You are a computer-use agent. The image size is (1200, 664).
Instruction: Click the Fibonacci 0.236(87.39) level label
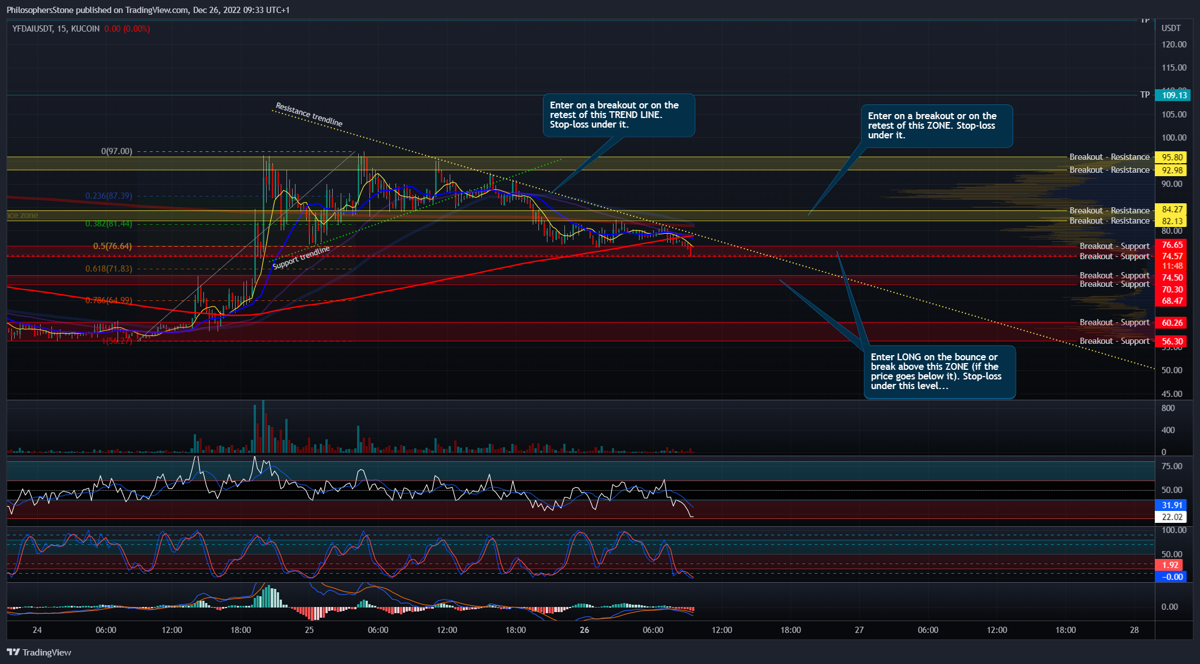(108, 196)
